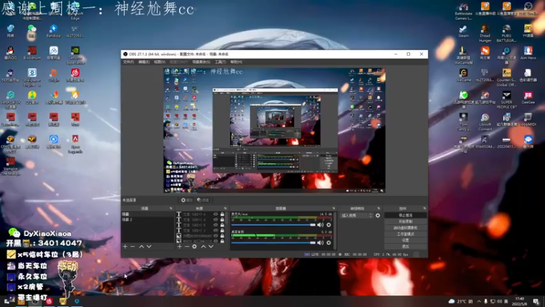Screen dimensions: 545x307
Task: Click the 退出 button in controls
Action: (405, 247)
